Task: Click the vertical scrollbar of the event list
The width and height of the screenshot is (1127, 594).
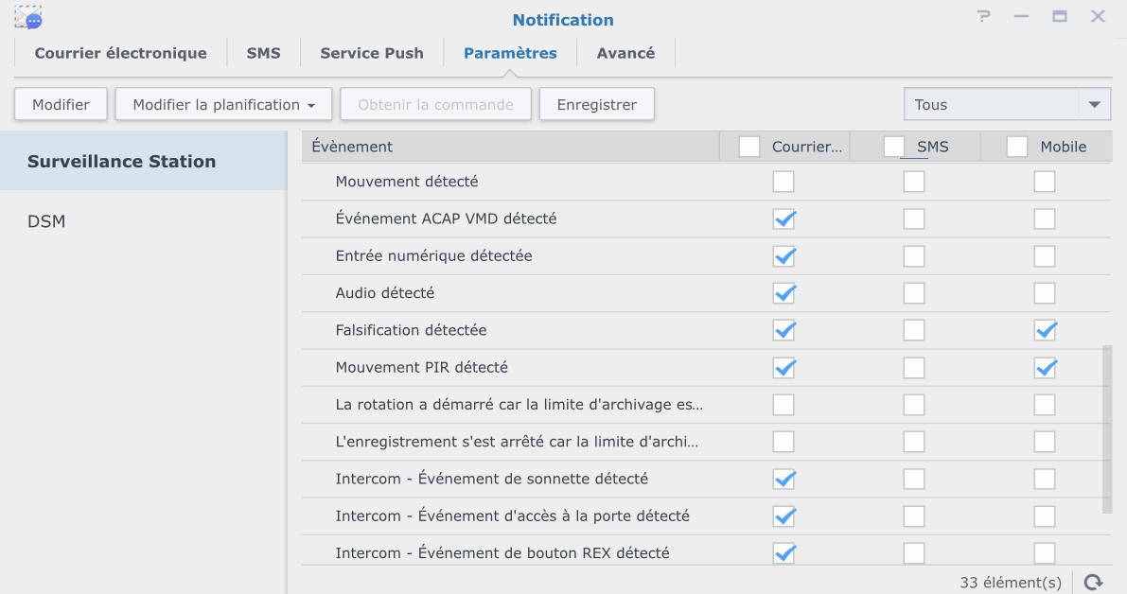Action: 1107,428
